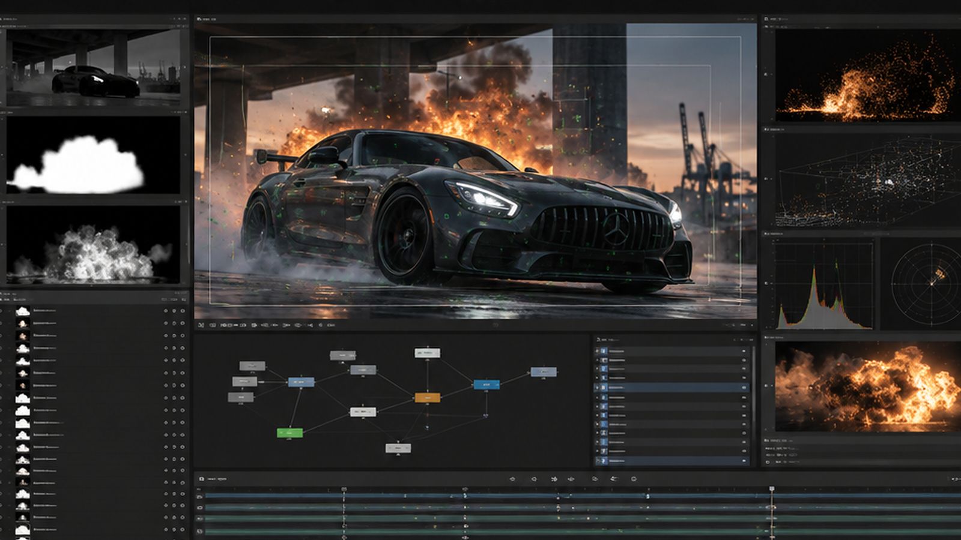Click the second icon in the timeline's center toolbar

pyautogui.click(x=533, y=479)
